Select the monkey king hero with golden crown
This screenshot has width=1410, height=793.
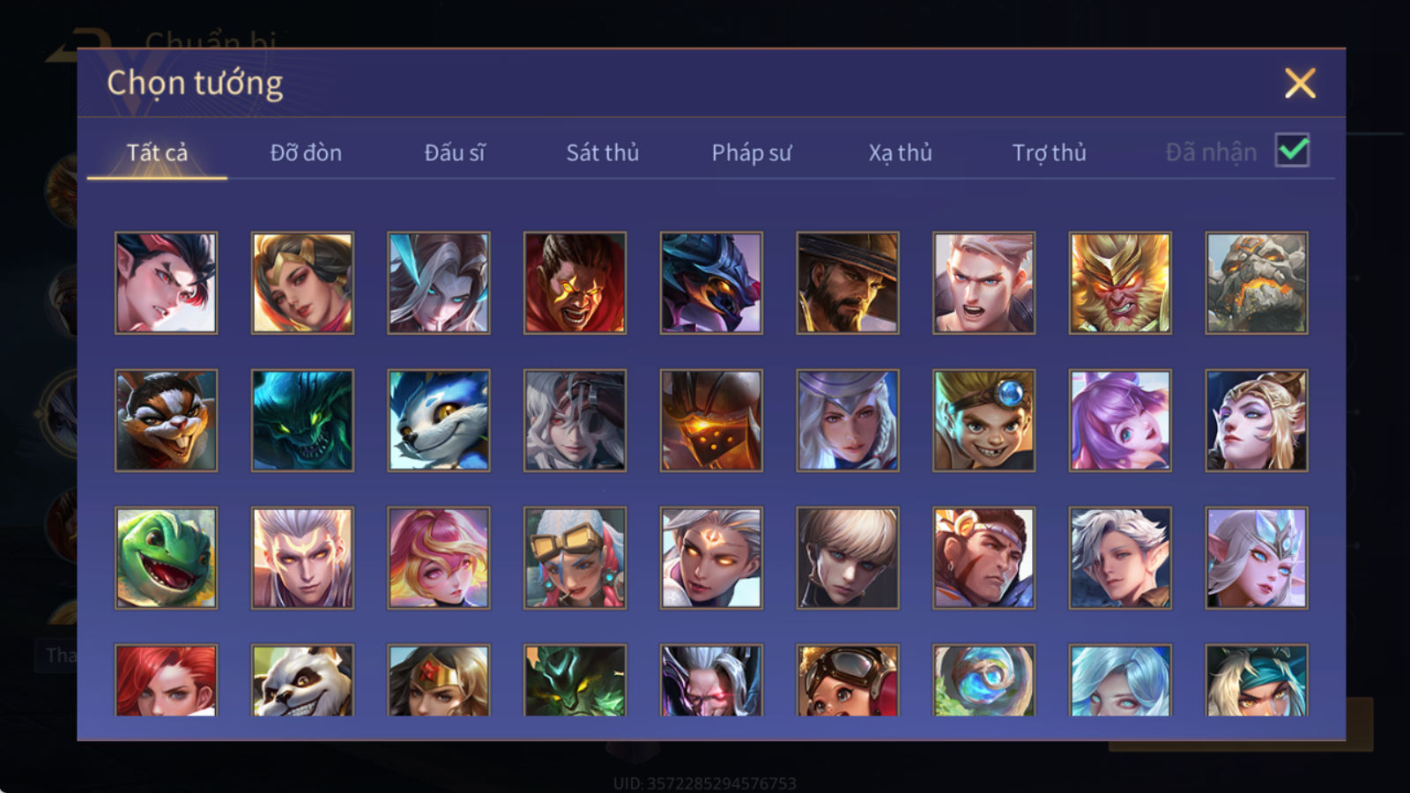pos(1120,283)
